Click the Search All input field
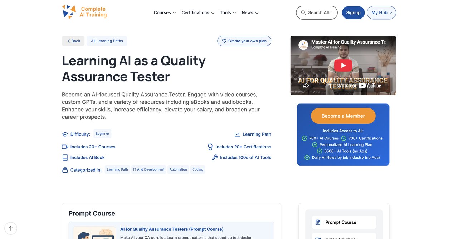This screenshot has width=458, height=239. (x=317, y=13)
